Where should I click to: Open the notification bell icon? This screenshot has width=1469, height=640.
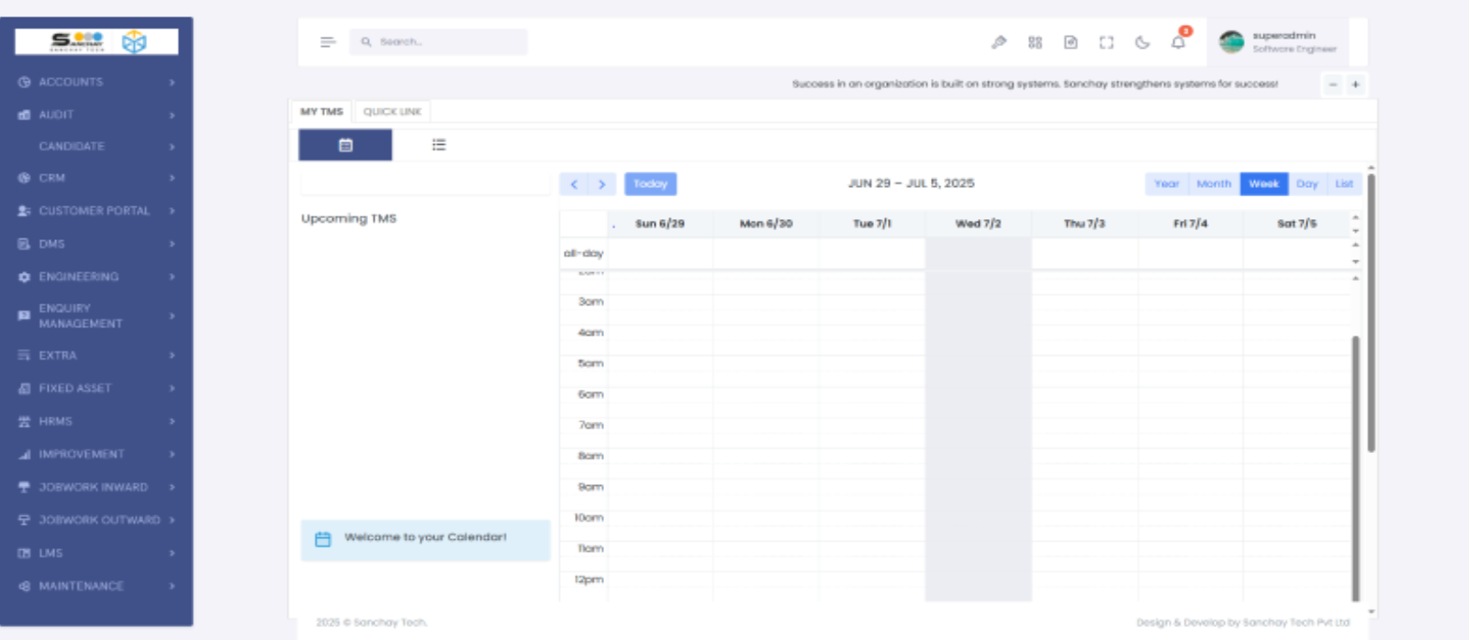click(x=1178, y=42)
